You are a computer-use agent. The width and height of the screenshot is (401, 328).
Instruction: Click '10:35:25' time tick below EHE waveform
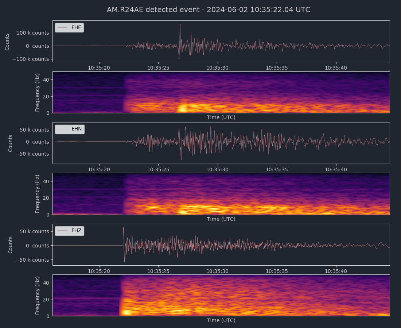[158, 68]
